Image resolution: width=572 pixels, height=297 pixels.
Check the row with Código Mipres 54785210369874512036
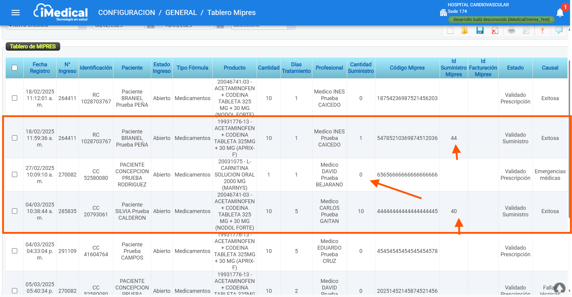[15, 138]
